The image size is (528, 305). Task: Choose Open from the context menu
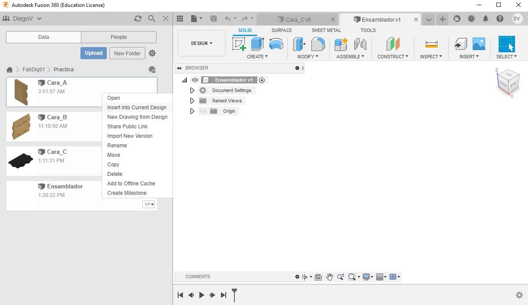[114, 98]
